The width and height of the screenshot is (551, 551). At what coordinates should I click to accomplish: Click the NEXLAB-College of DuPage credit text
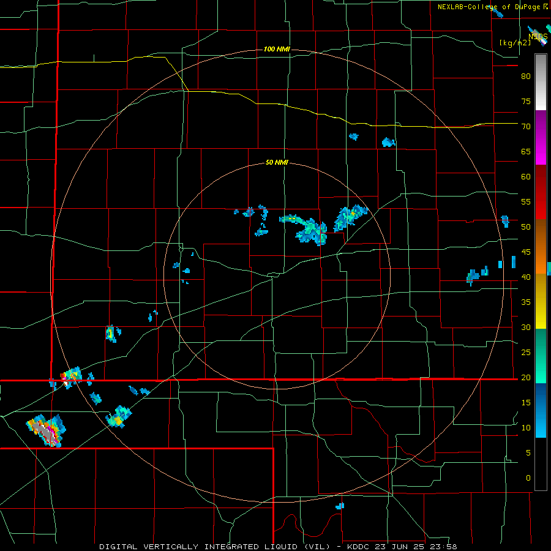tap(489, 7)
